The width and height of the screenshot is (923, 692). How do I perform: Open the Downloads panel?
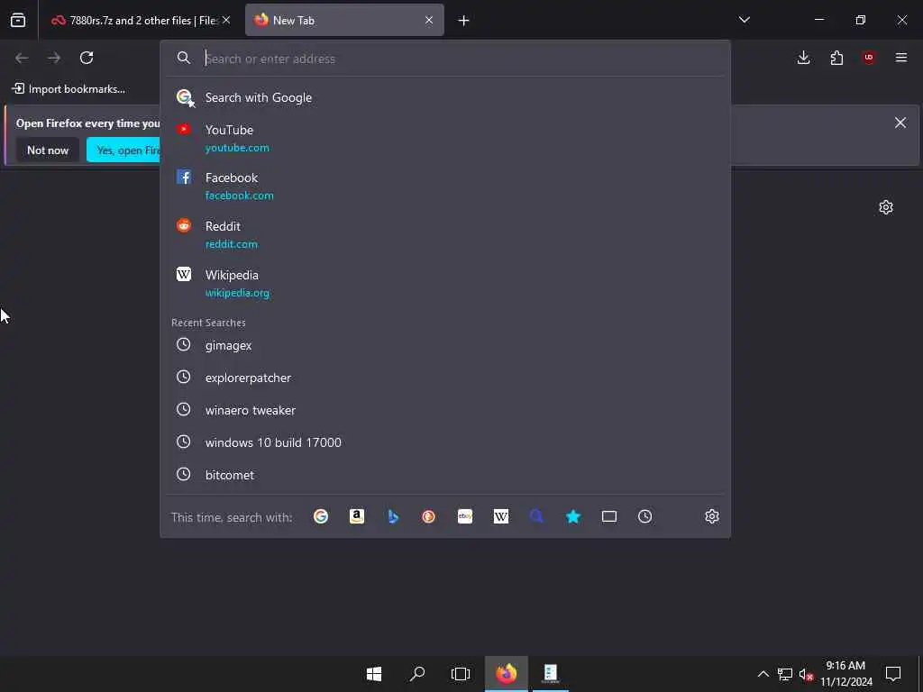(x=803, y=58)
